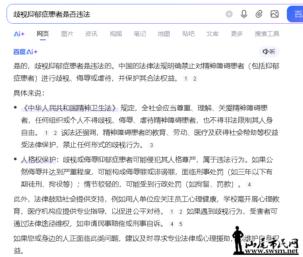Open citation 1 after 自由。
The height and width of the screenshot is (257, 303).
46,133
